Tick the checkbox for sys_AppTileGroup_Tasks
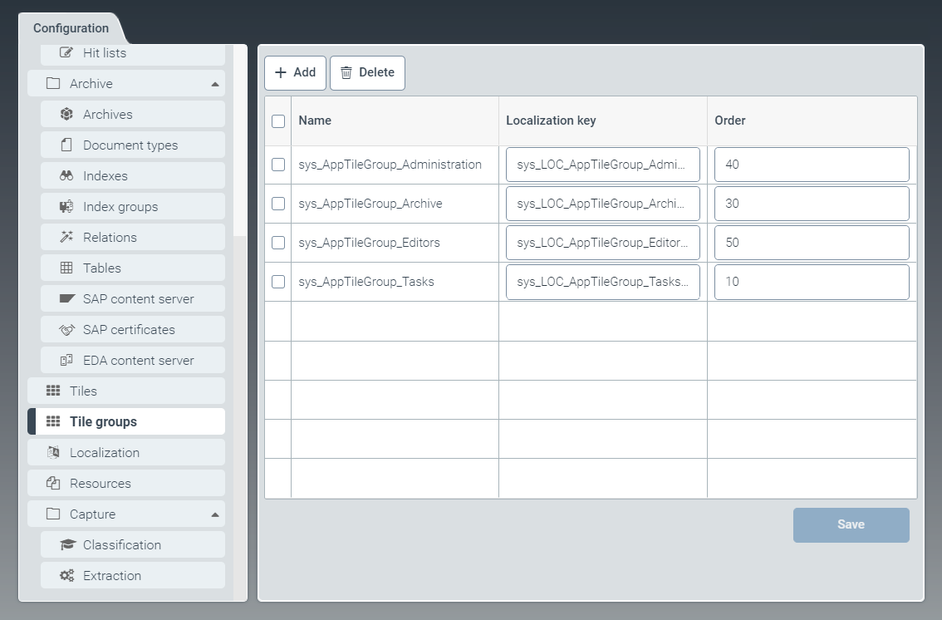 [x=278, y=282]
